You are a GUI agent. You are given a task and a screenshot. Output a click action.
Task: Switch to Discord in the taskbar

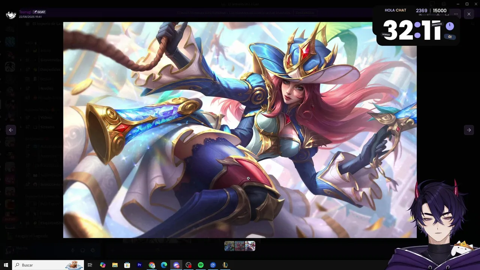click(x=176, y=265)
